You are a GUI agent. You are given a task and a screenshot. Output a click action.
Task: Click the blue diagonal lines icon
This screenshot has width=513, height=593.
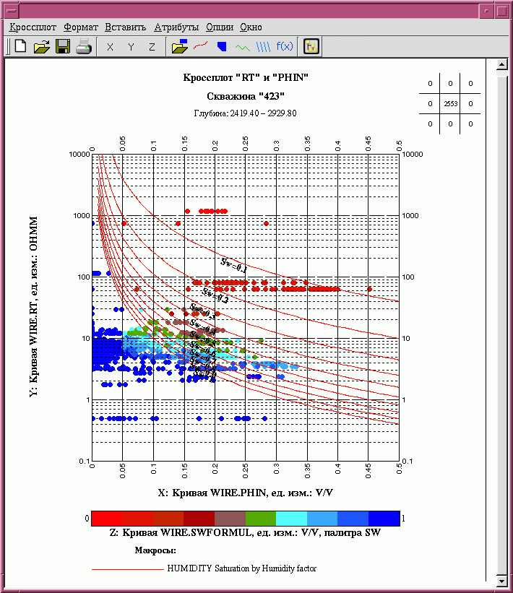(263, 47)
